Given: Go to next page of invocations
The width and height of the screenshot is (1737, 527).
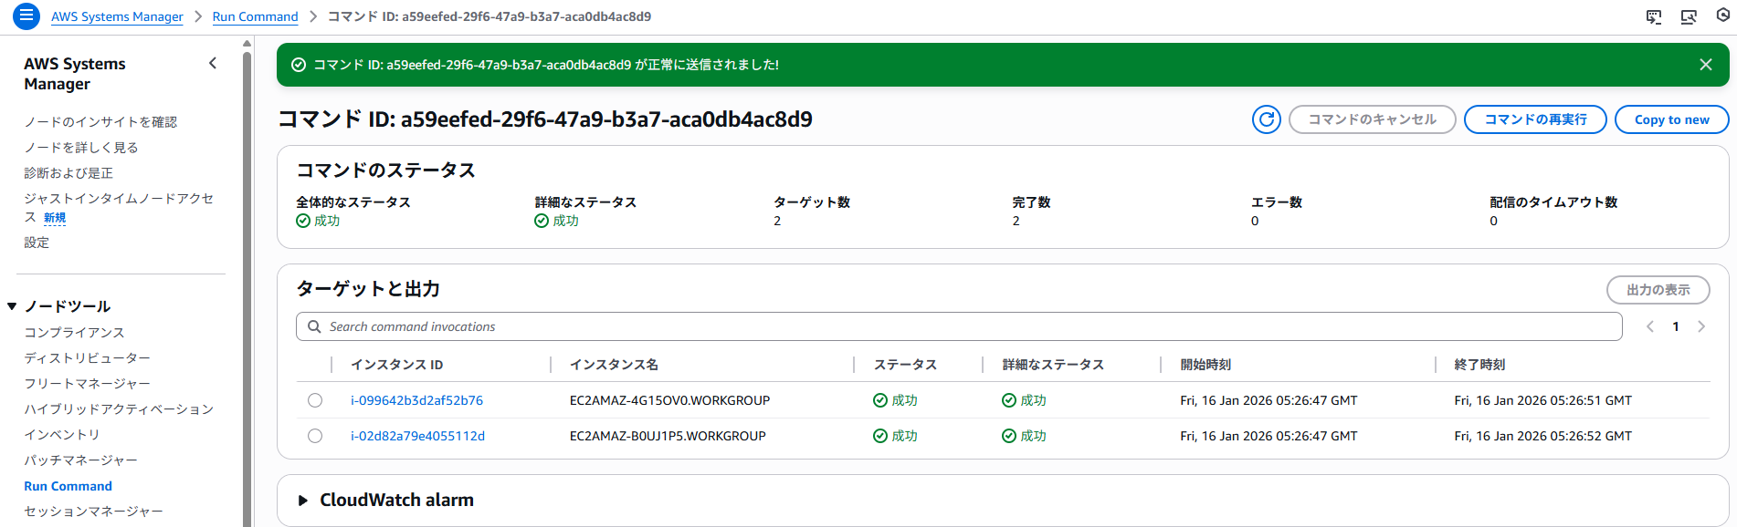Looking at the screenshot, I should click(1700, 326).
